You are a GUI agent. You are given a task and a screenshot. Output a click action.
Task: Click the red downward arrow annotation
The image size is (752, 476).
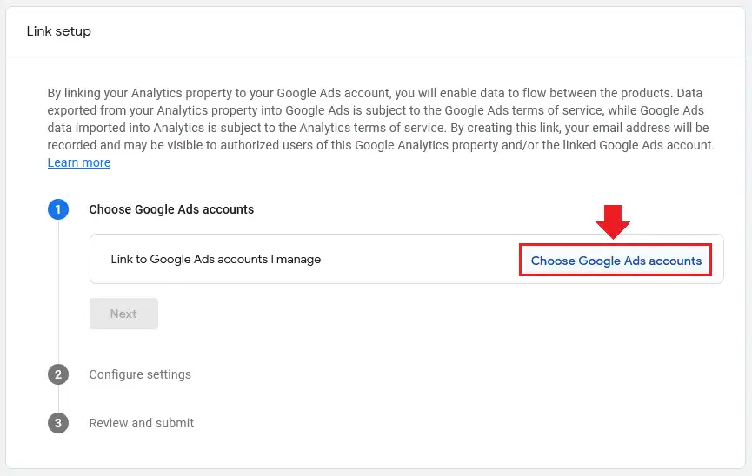pyautogui.click(x=614, y=222)
